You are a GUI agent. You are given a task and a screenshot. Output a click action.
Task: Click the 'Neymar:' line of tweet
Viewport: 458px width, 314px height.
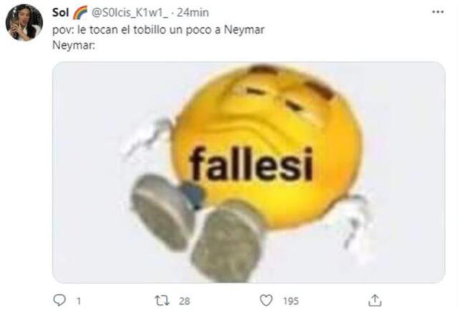point(74,45)
